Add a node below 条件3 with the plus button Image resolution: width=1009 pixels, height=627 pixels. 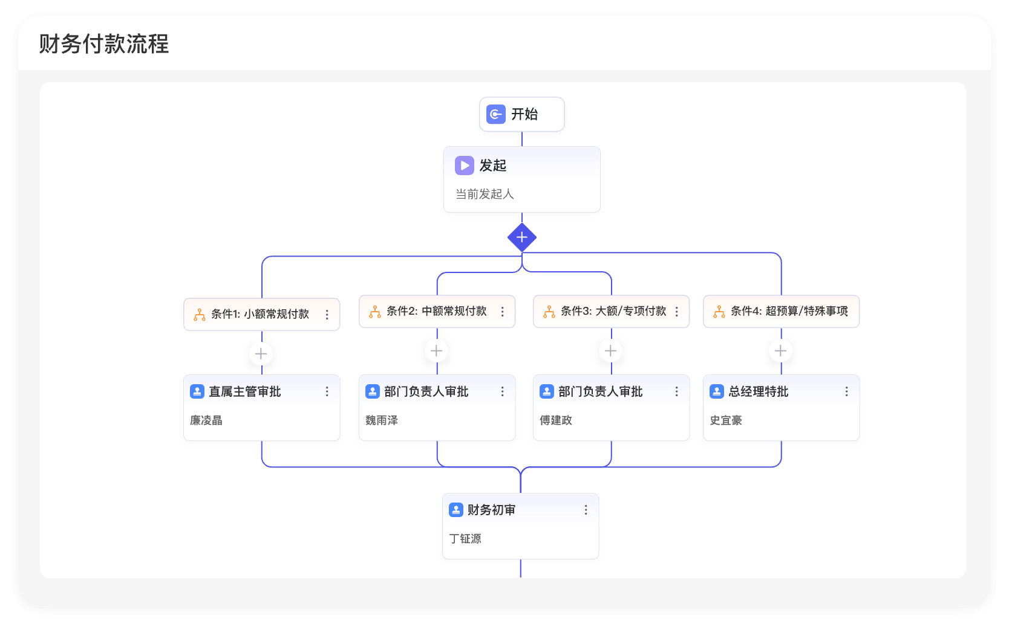point(611,351)
